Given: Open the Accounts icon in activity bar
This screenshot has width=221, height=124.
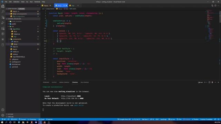Looking at the screenshot, I should pyautogui.click(x=3, y=110).
